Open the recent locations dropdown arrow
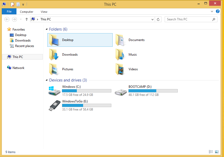Image resolution: width=224 pixels, height=157 pixels. pyautogui.click(x=21, y=19)
